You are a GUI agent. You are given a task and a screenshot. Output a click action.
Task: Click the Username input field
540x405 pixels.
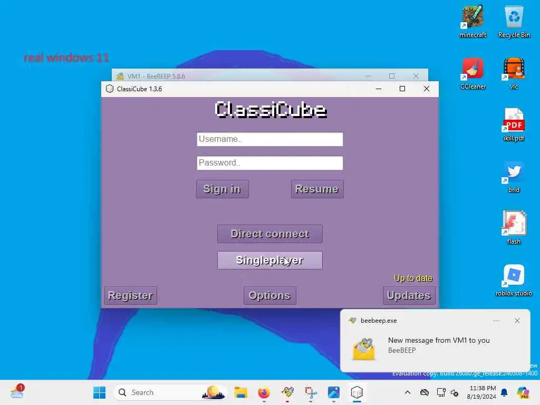pyautogui.click(x=269, y=139)
